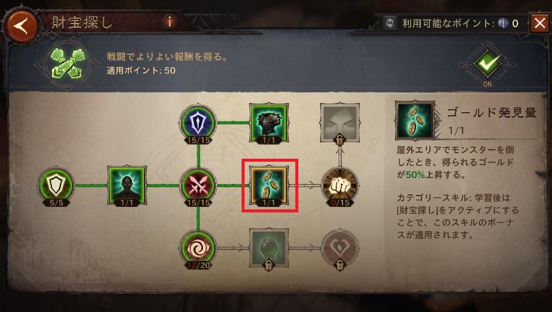Click the green category emblem icon
Screen dimensions: 552x312
point(68,63)
